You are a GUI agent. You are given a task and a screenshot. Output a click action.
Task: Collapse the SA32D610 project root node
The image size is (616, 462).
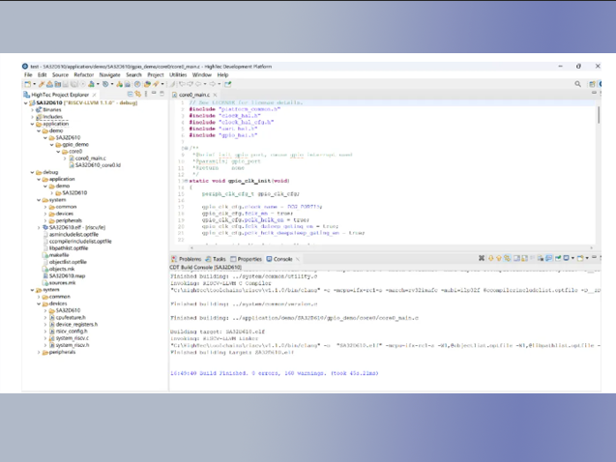tap(26, 103)
